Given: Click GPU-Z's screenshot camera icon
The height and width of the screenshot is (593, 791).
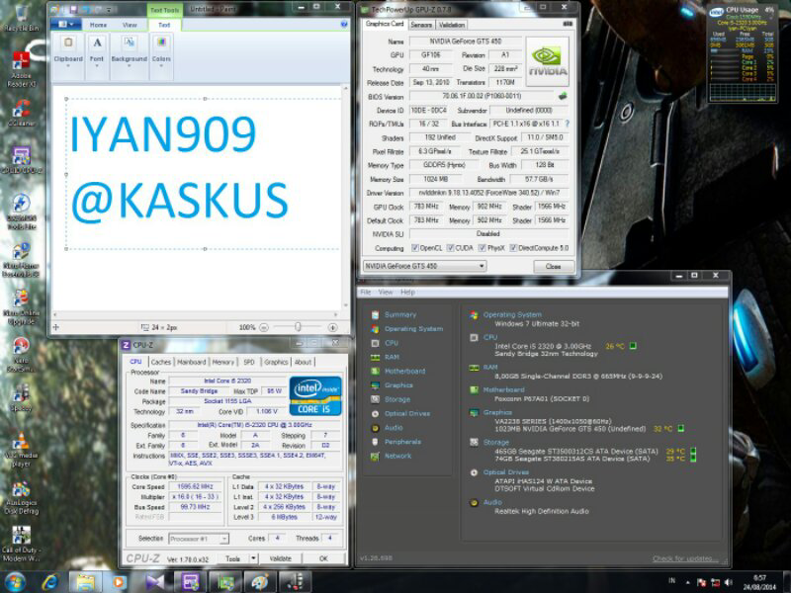Looking at the screenshot, I should pyautogui.click(x=566, y=22).
